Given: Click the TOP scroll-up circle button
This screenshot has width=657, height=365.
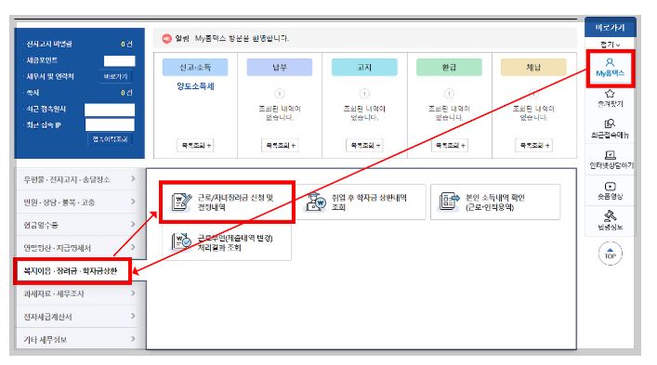Looking at the screenshot, I should [610, 254].
